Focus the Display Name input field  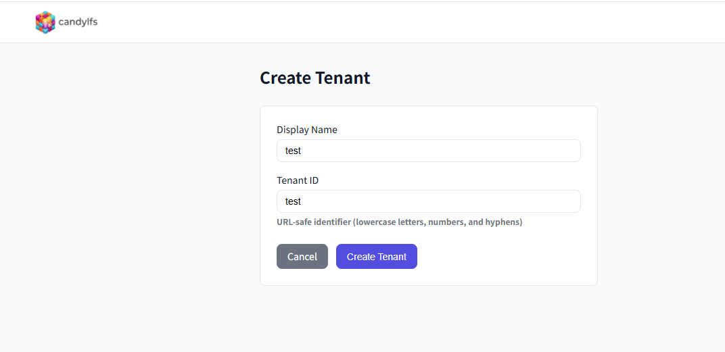[x=428, y=151]
